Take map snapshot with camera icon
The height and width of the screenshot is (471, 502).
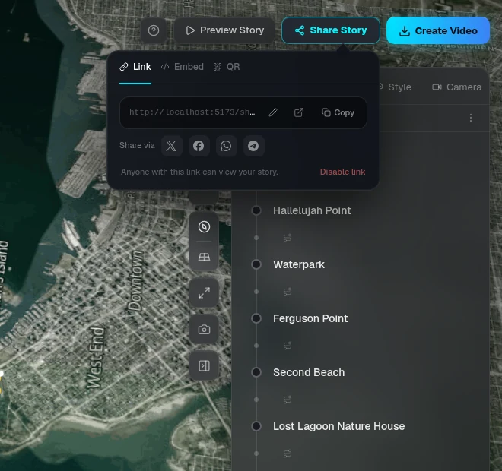click(205, 330)
